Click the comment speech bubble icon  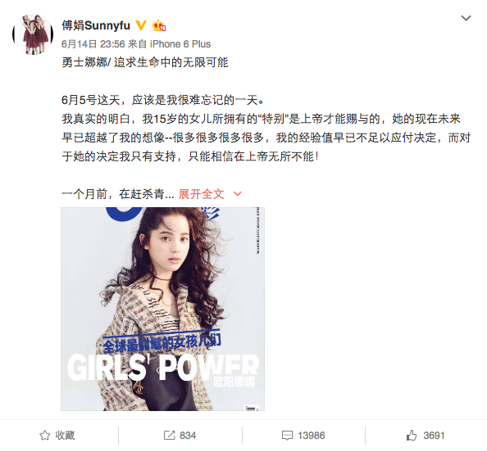click(x=287, y=436)
